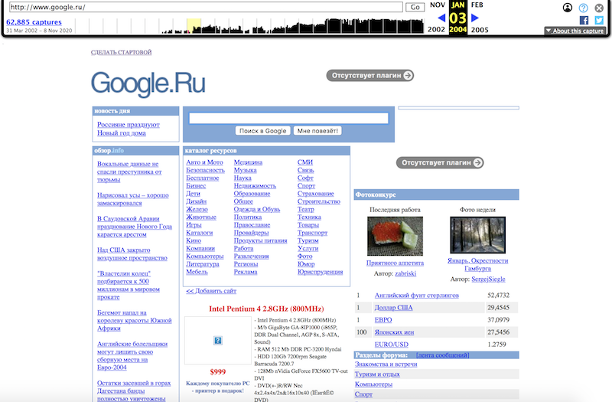Click the << Добавить сайт link

pyautogui.click(x=211, y=291)
